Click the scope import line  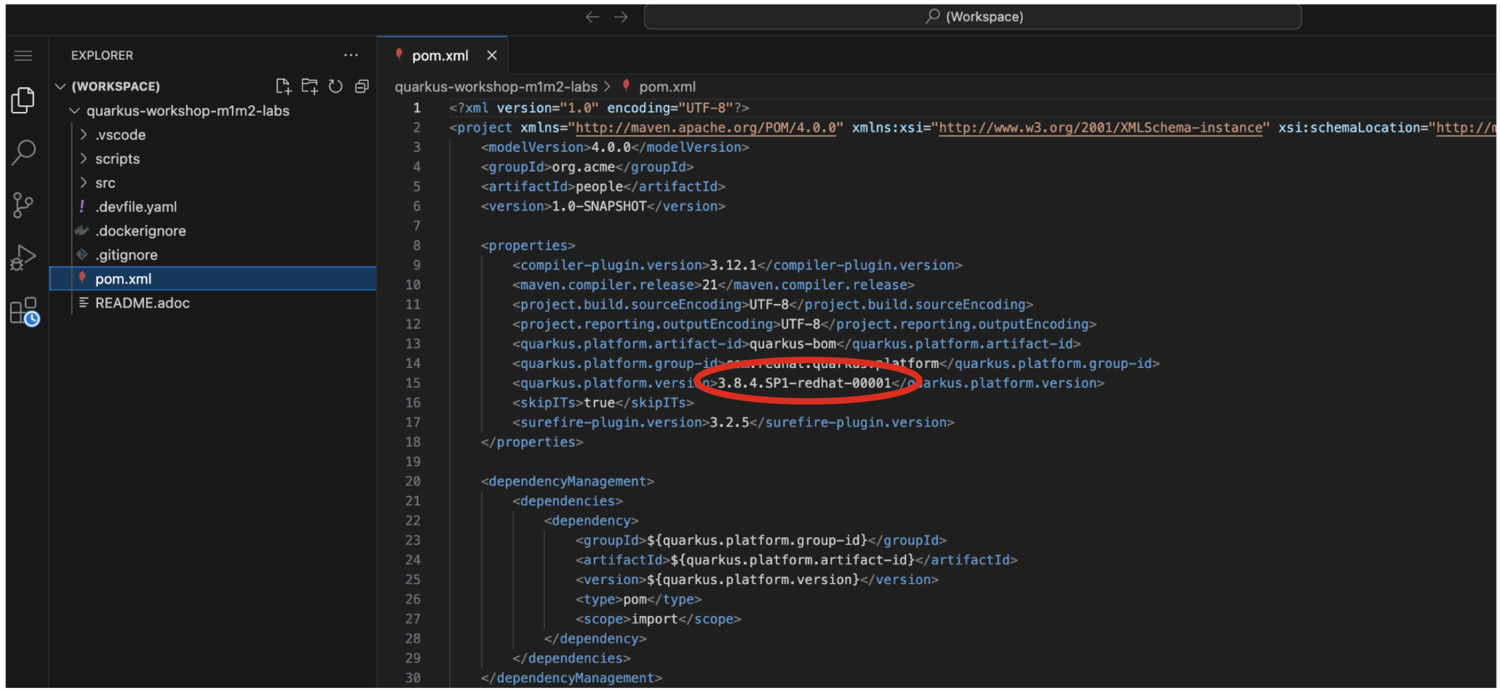pos(659,619)
